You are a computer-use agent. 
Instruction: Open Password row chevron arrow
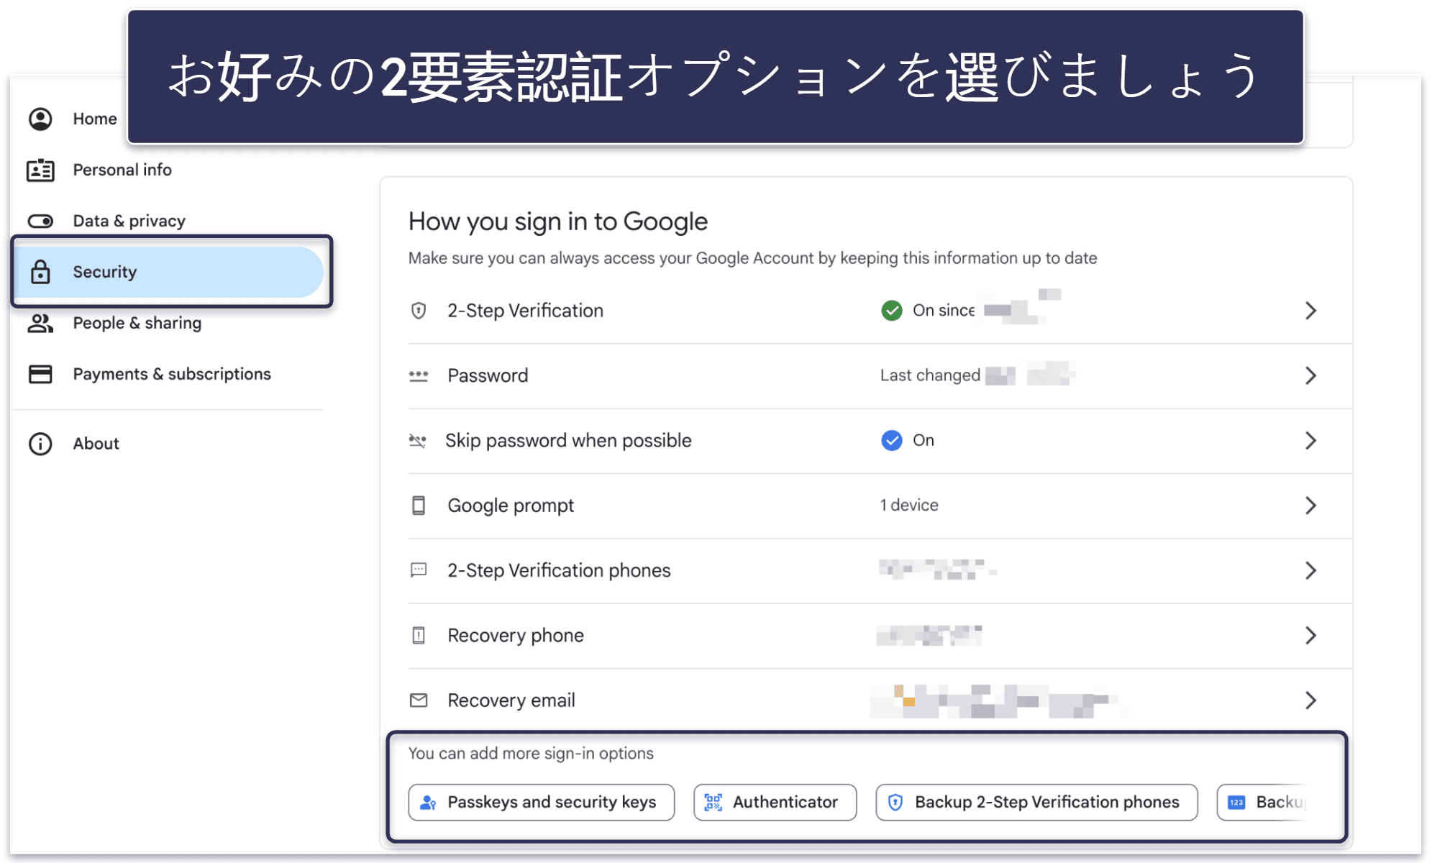(1310, 375)
